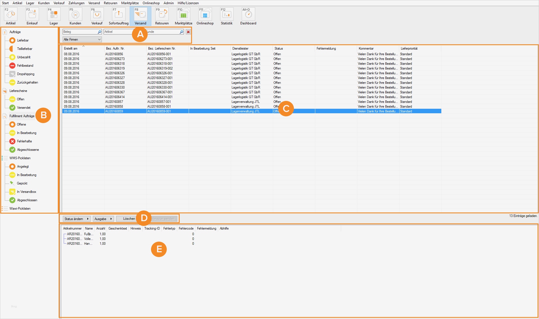
Task: Sort by the Dienstleister column header
Action: tap(240, 48)
